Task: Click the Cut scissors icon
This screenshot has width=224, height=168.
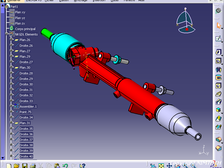Action: pyautogui.click(x=41, y=166)
